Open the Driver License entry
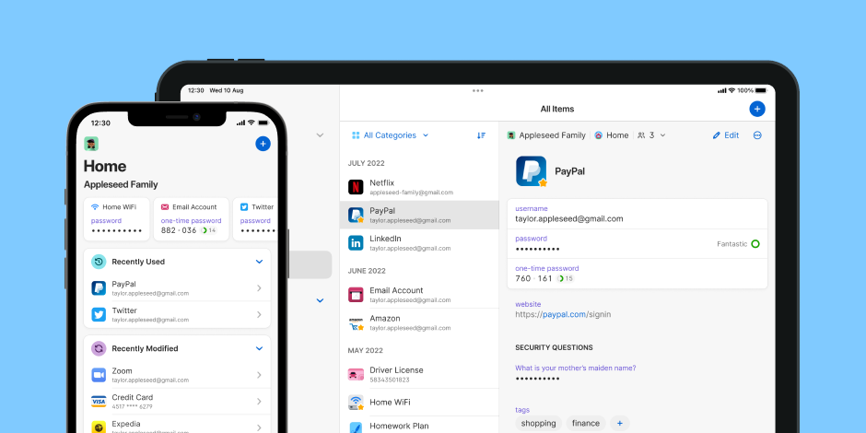The height and width of the screenshot is (433, 866). coord(419,374)
